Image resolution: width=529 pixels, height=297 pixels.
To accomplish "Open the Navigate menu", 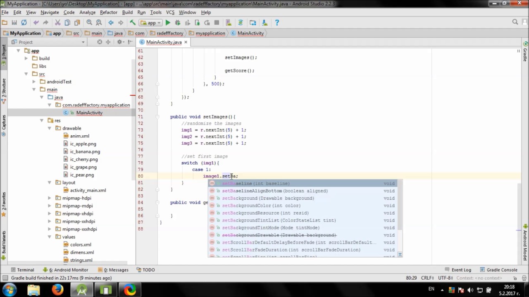I will coord(50,12).
